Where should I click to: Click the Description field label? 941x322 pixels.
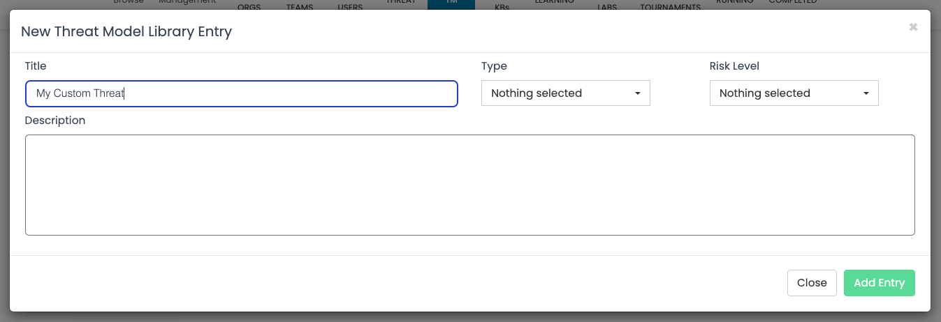[x=55, y=121]
